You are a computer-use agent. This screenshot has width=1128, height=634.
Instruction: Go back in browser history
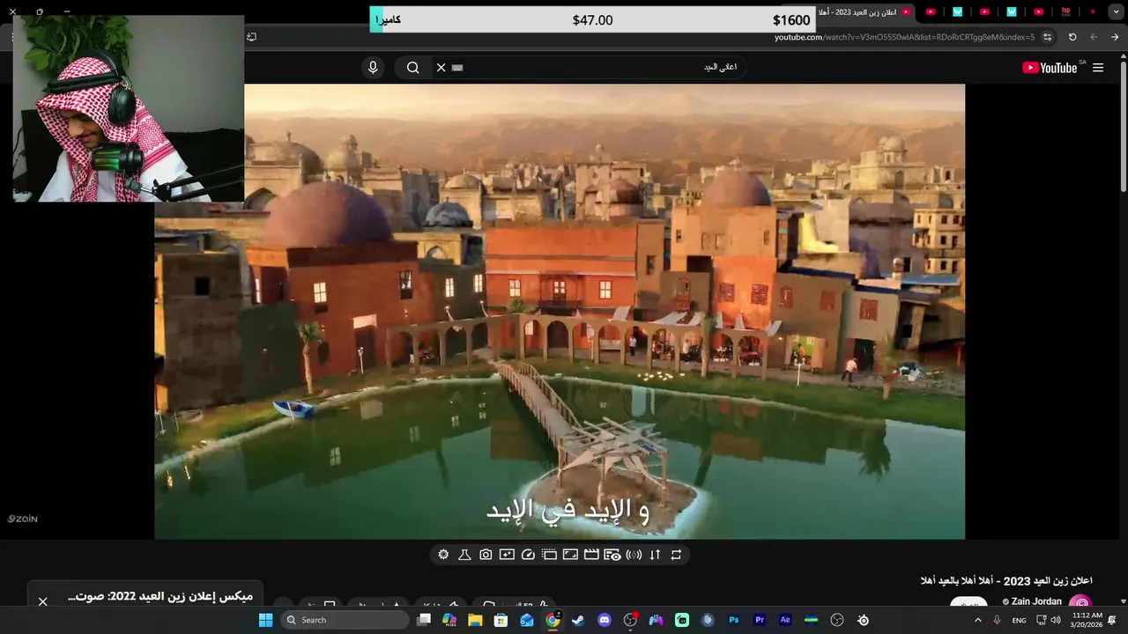click(x=1116, y=37)
